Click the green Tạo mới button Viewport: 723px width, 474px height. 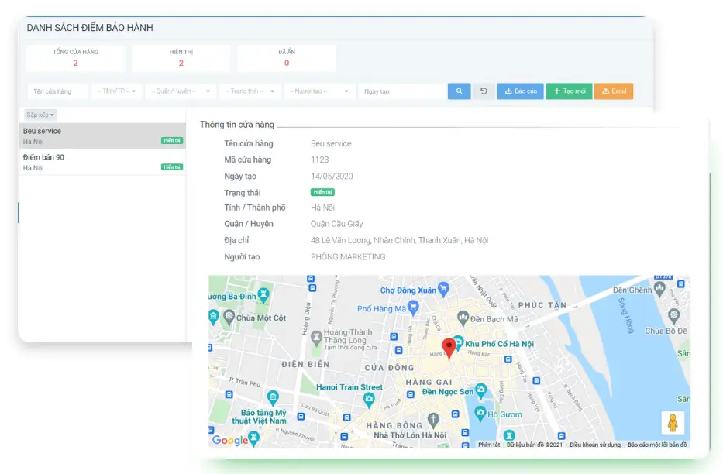tap(569, 91)
